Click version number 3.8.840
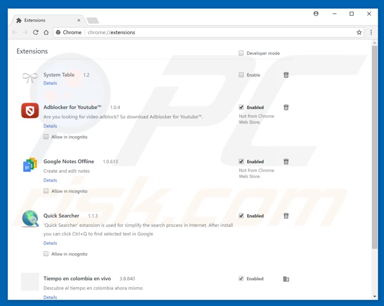Viewport: 384px width, 306px height. tap(127, 279)
